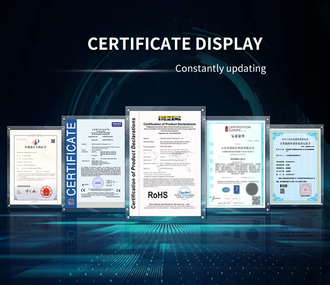Click the CE mark on the right of the Anbotek certificate
Viewport: 330px width, 285px height.
[118, 191]
